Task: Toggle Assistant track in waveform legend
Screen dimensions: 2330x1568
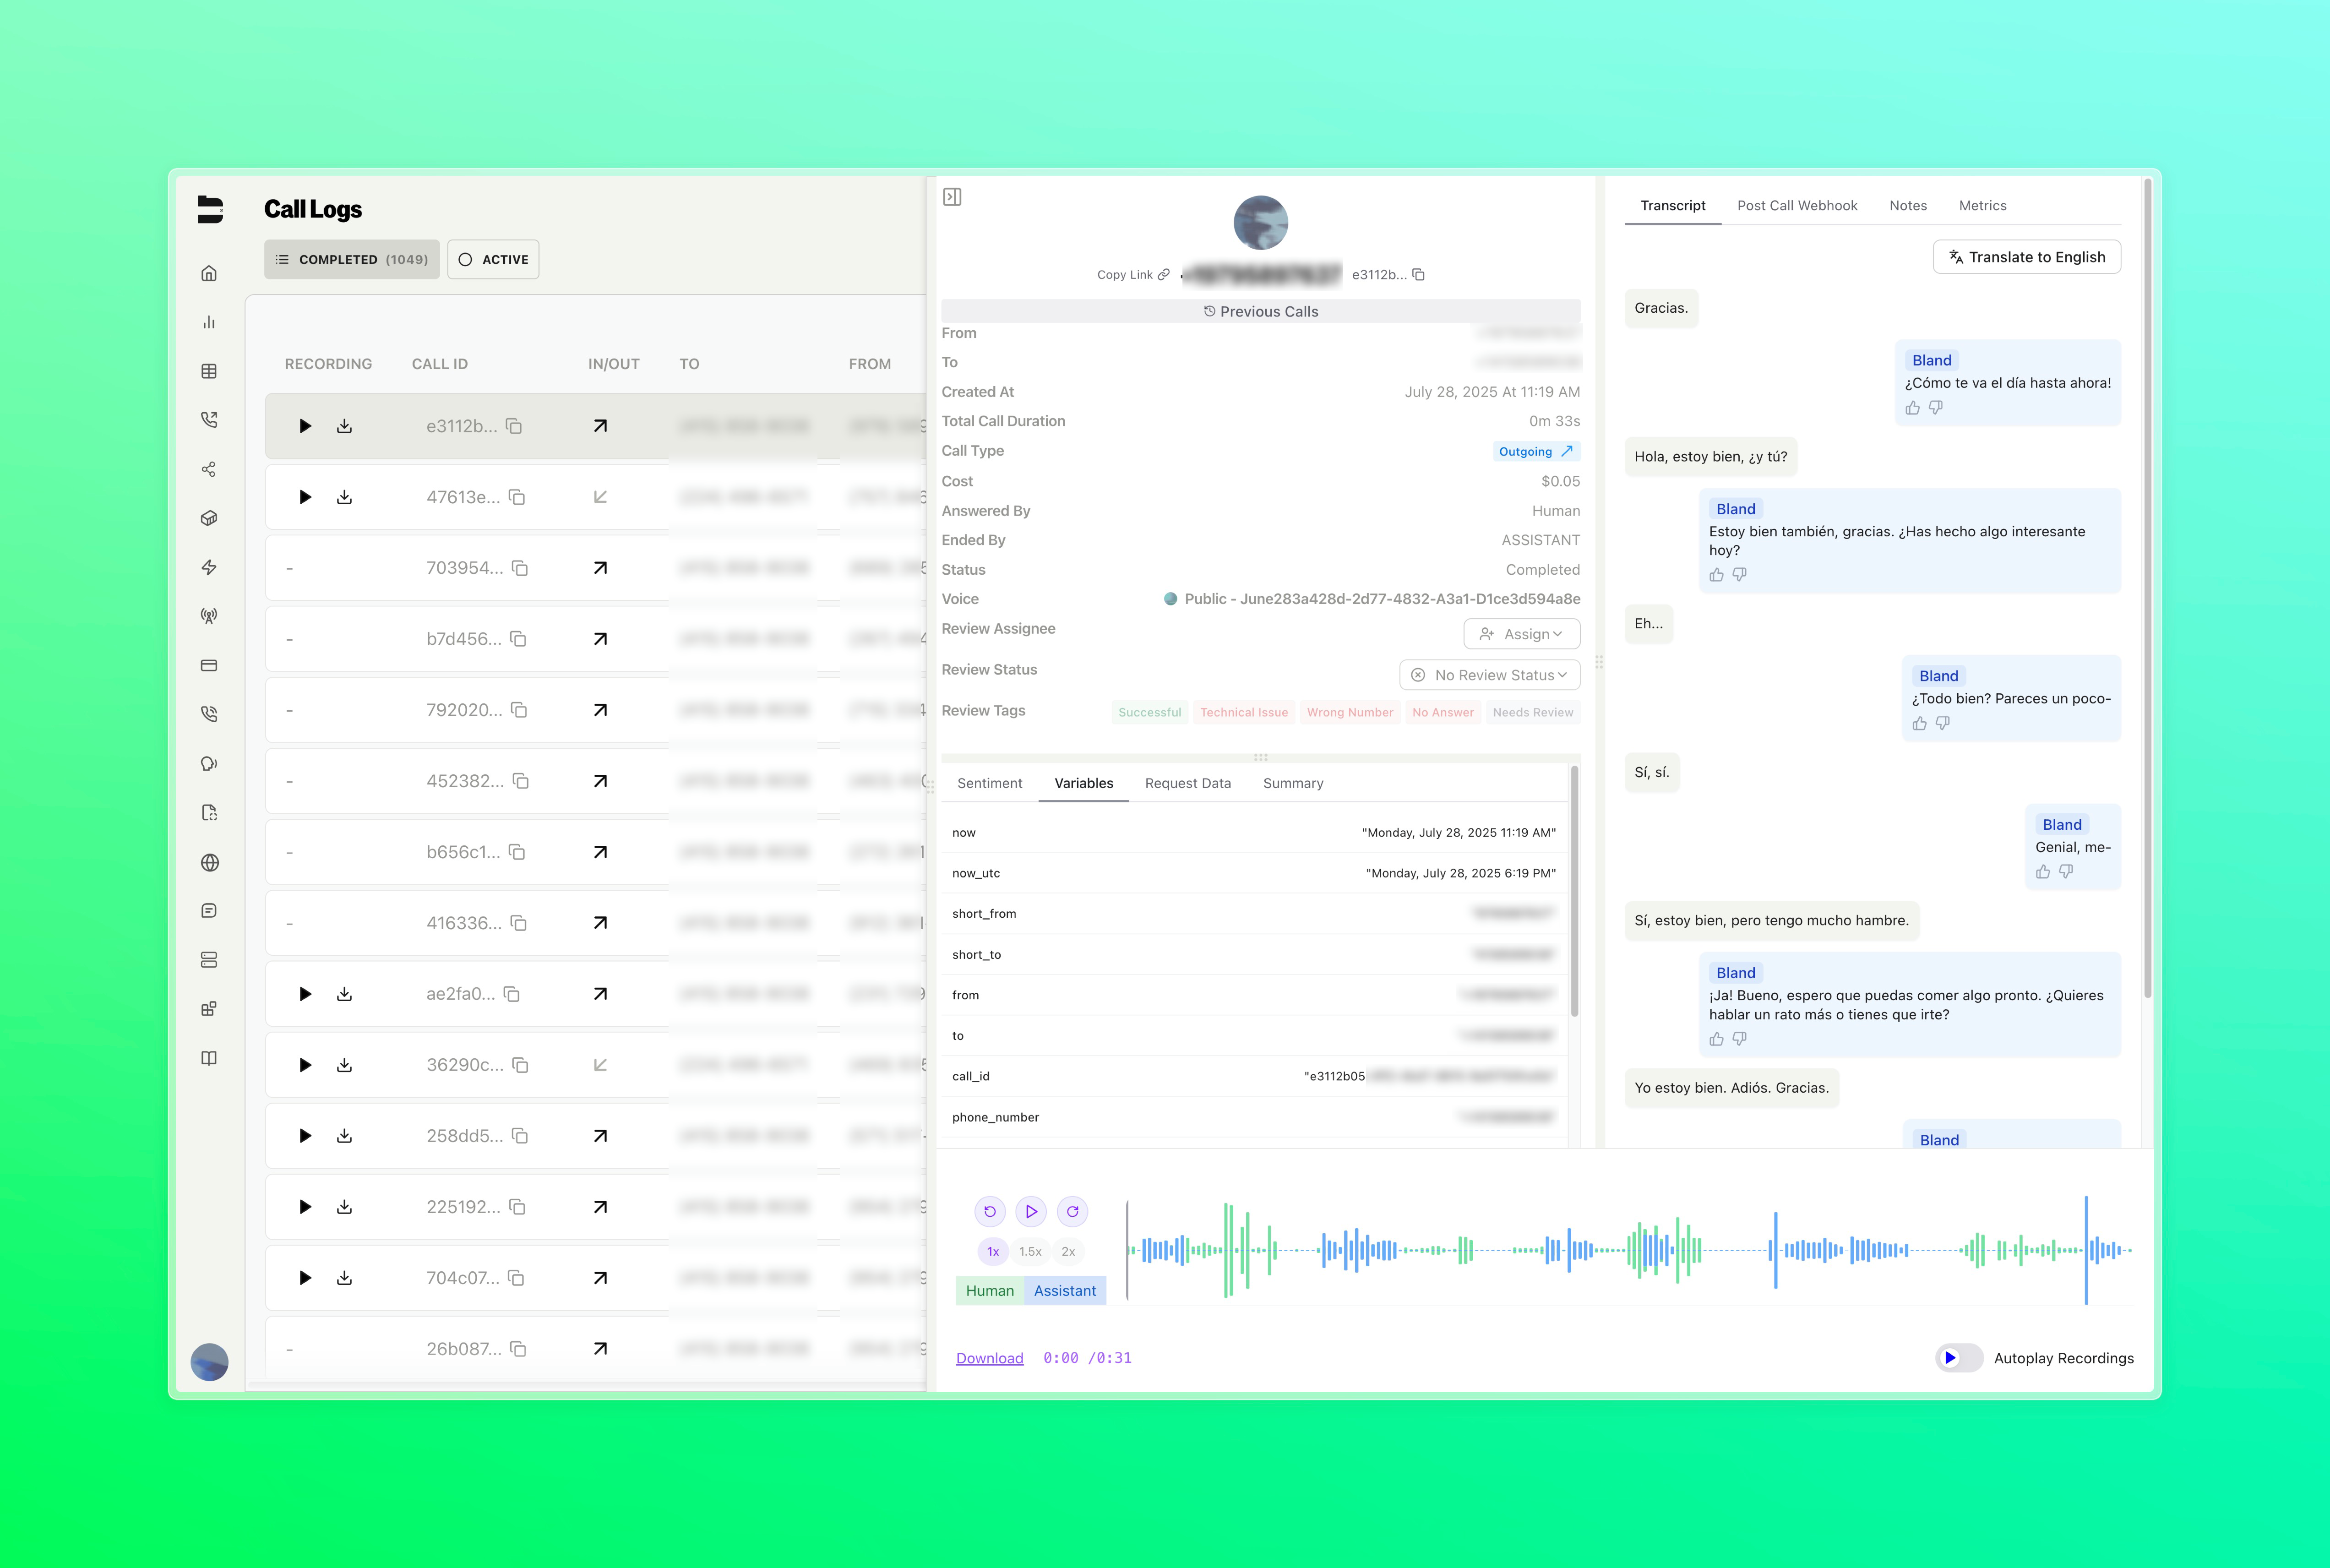Action: pos(1065,1291)
